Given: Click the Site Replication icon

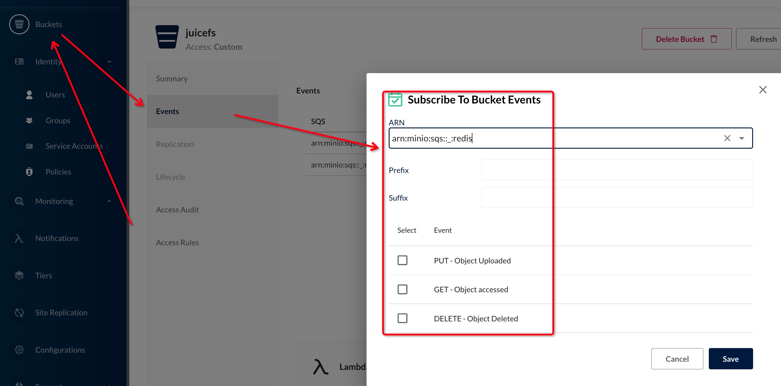Looking at the screenshot, I should [x=19, y=313].
